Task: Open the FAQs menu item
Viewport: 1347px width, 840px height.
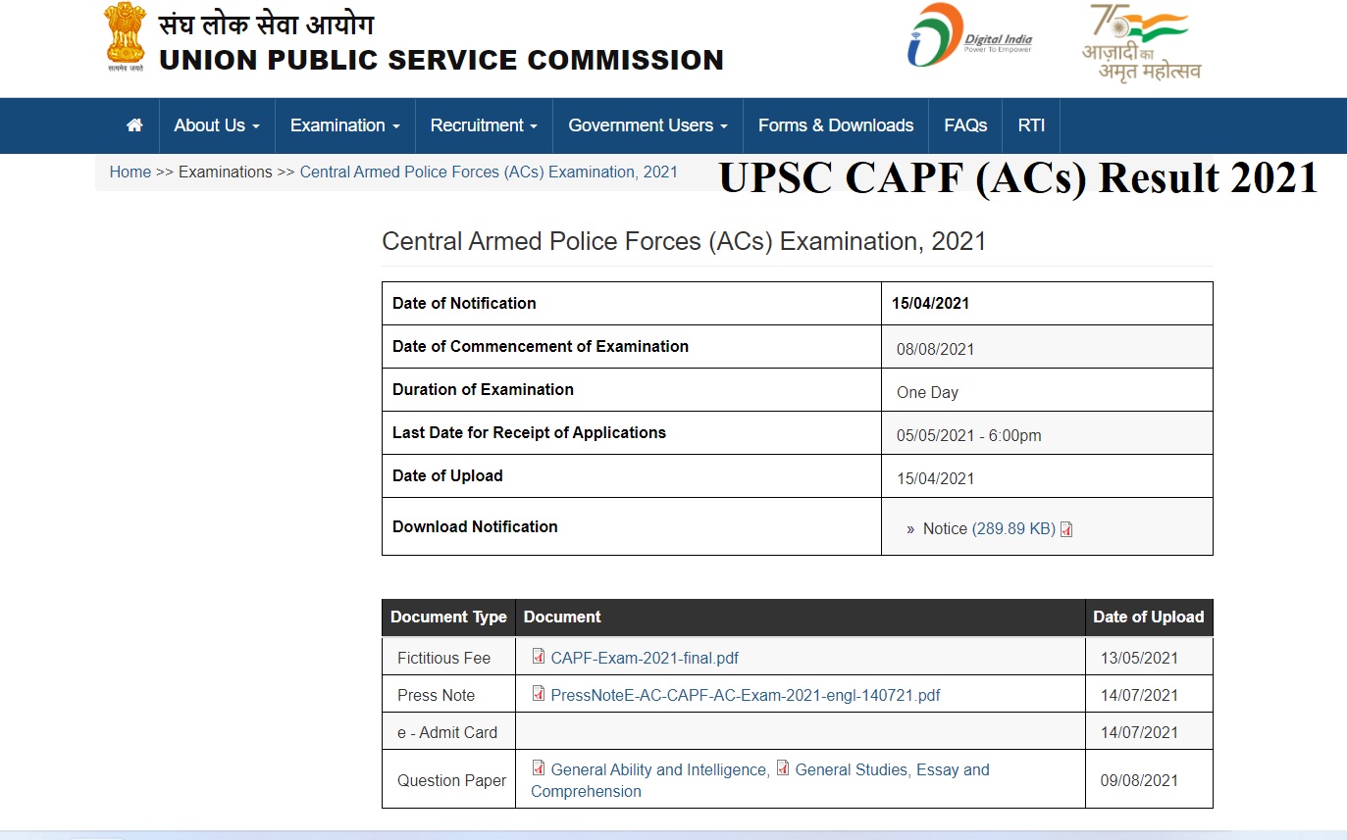Action: [x=965, y=125]
